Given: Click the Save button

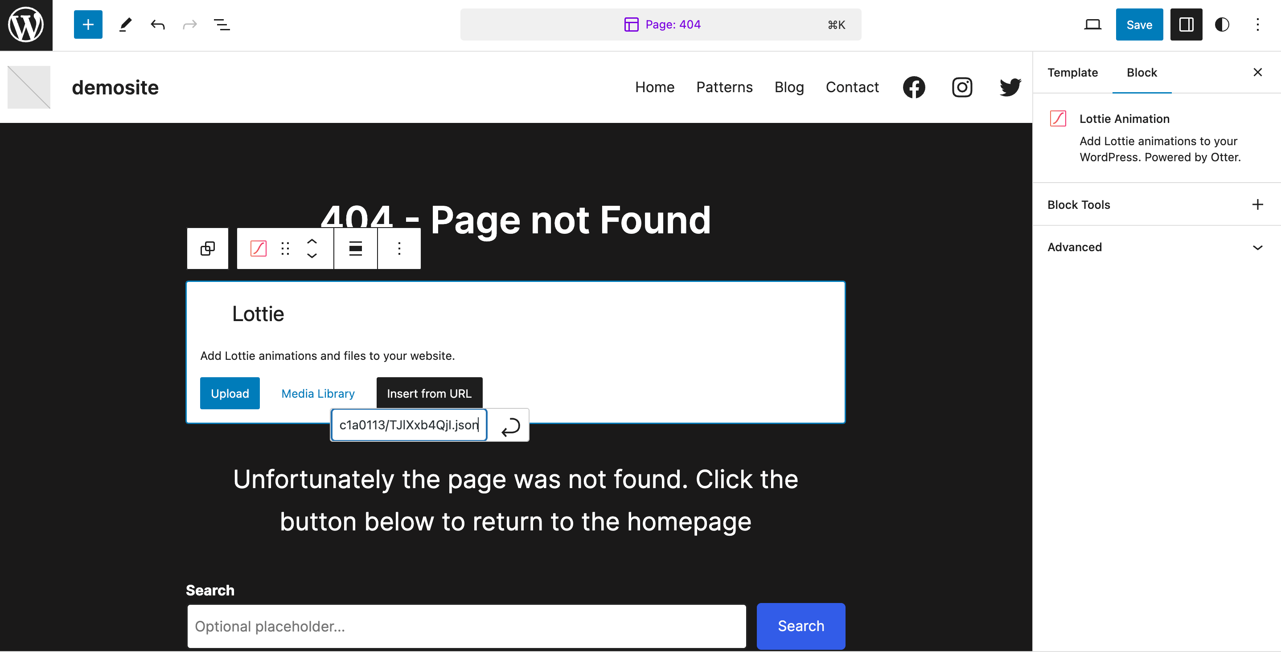Looking at the screenshot, I should coord(1139,24).
